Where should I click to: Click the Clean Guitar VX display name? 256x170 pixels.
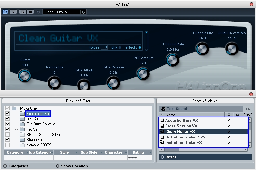click(58, 38)
